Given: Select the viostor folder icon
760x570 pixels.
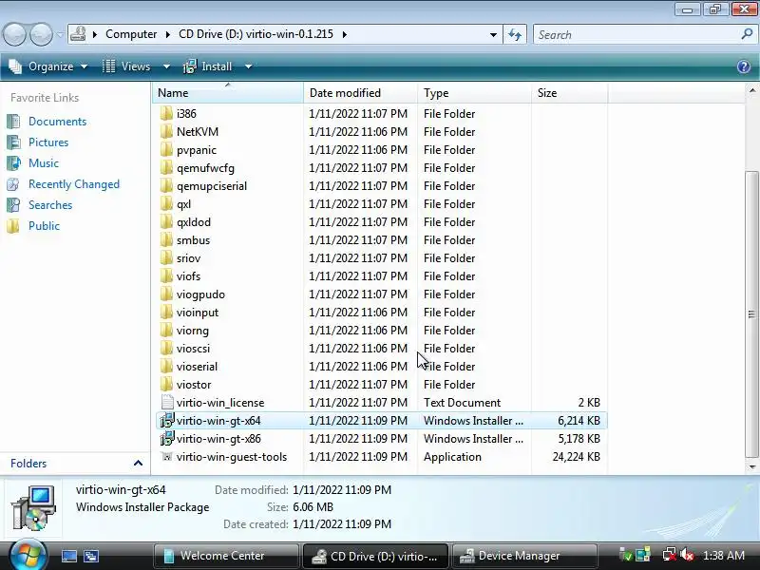Looking at the screenshot, I should (x=166, y=385).
